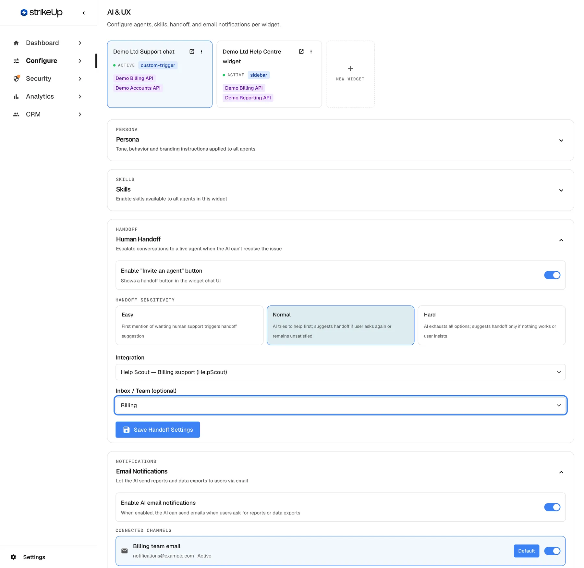The height and width of the screenshot is (568, 584).
Task: Click the plus icon for new widget
Action: (x=350, y=68)
